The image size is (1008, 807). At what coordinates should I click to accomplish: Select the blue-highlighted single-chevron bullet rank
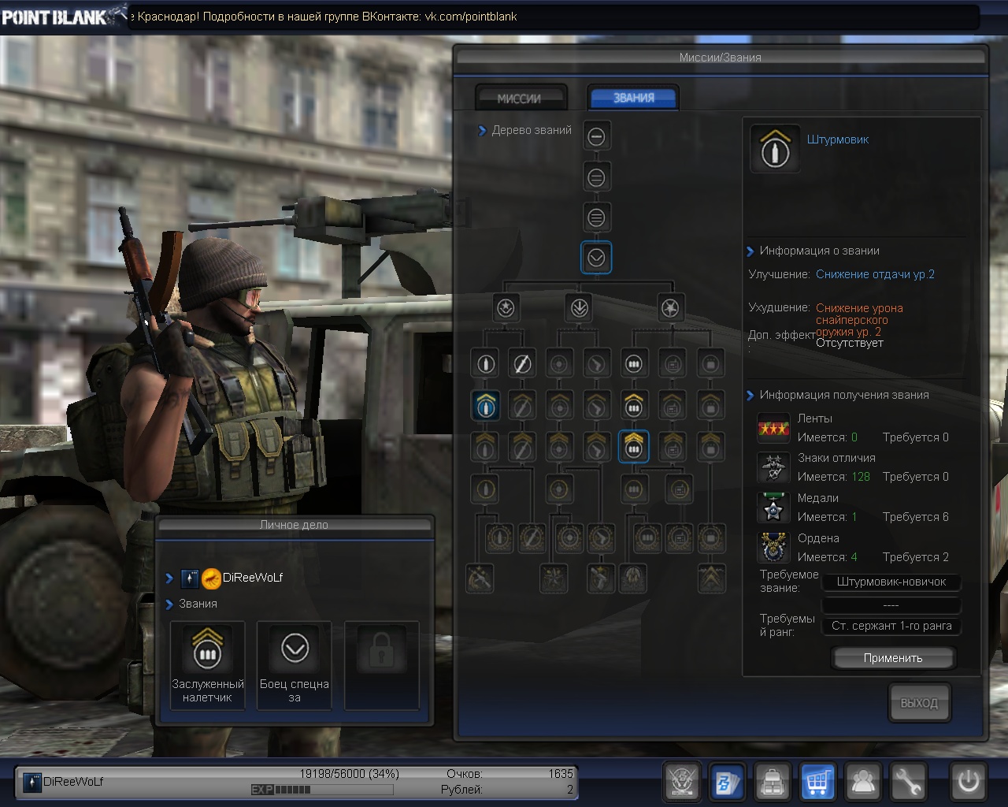[x=485, y=405]
